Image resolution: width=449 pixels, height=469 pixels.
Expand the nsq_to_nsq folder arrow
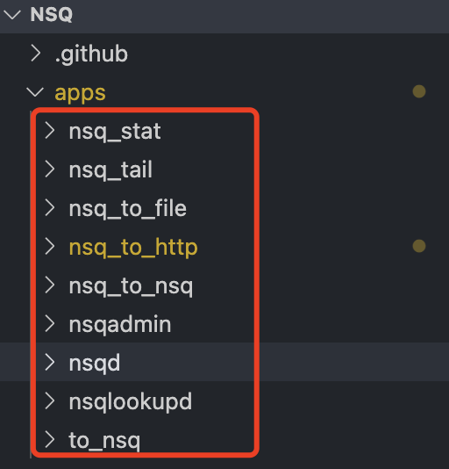(50, 285)
